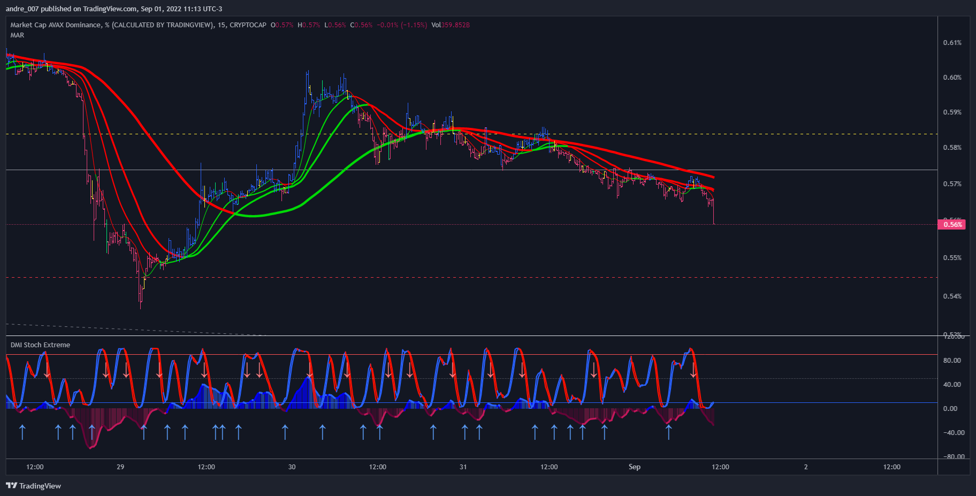The image size is (976, 496).
Task: Click the 0.55% price axis label
Action: 952,258
